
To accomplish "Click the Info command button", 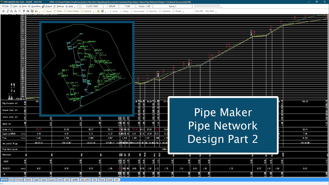I will pos(95,180).
